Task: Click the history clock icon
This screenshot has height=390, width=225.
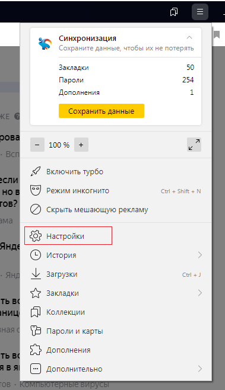Action: tap(36, 255)
